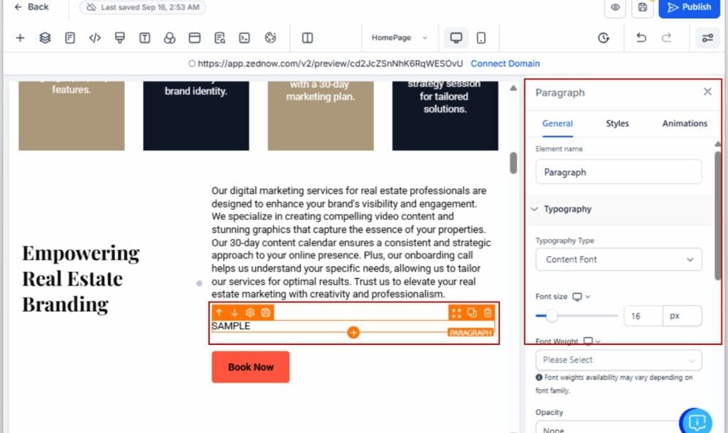Move the paragraph element up
The width and height of the screenshot is (728, 433).
[x=219, y=312]
